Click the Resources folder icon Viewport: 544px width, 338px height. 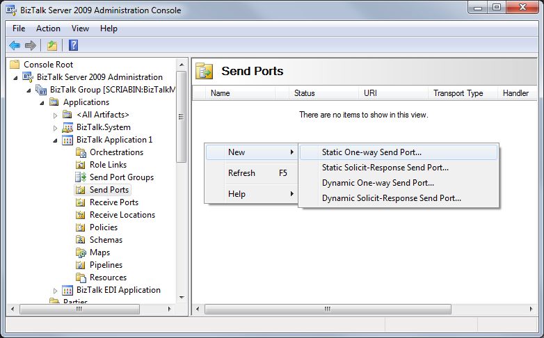[x=81, y=277]
